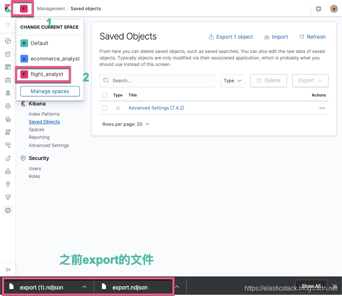342x296 pixels.
Task: Open Maps from the sidebar pin icon
Action: tap(8, 93)
